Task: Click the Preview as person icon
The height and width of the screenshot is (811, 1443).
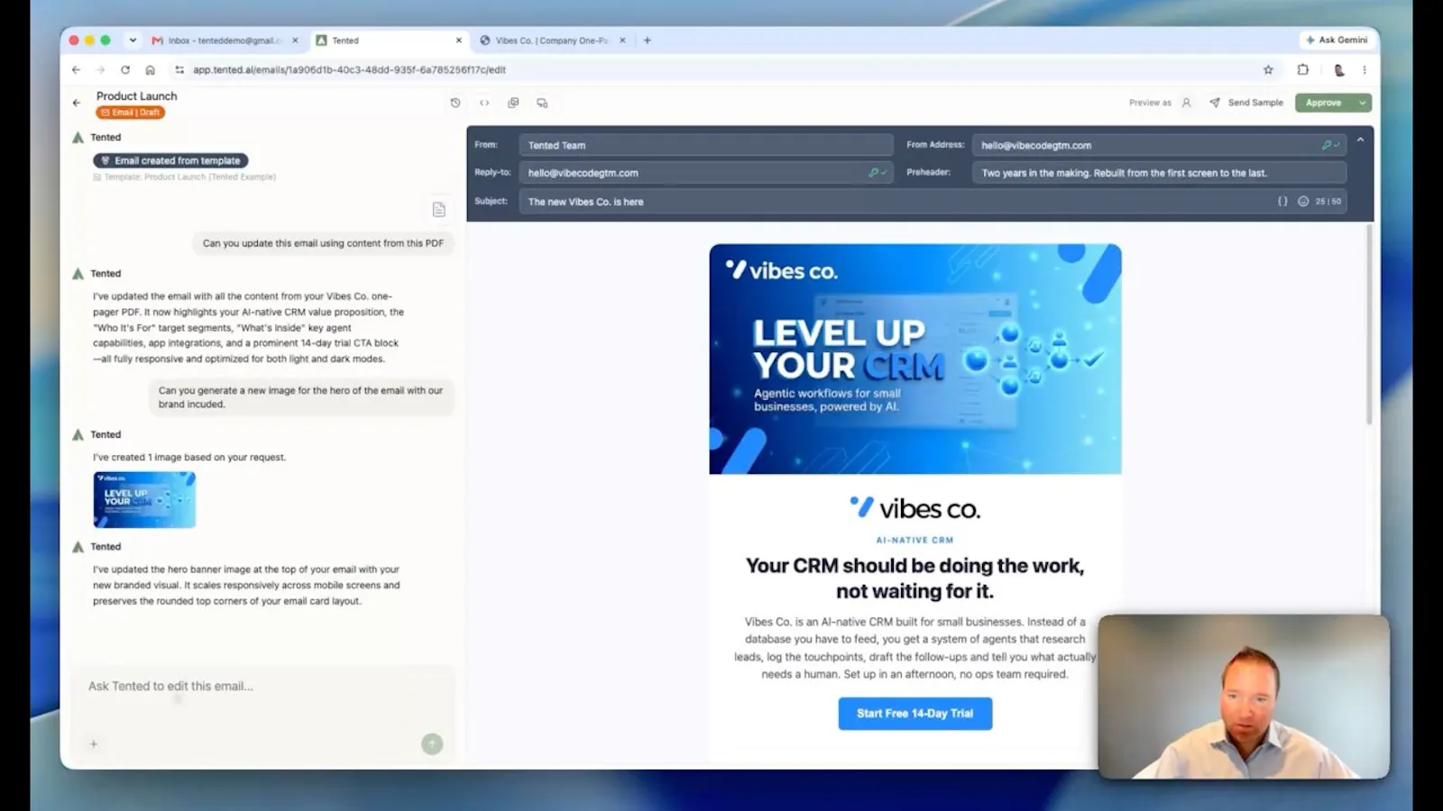Action: point(1186,103)
